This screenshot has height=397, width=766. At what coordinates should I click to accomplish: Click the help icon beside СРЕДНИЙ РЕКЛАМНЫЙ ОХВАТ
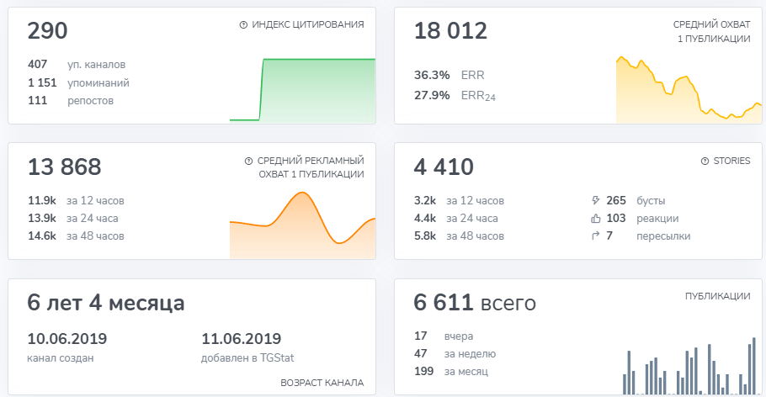(248, 161)
